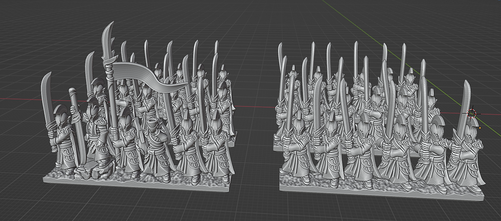Click the red-white 3D cursor

coord(471,113)
